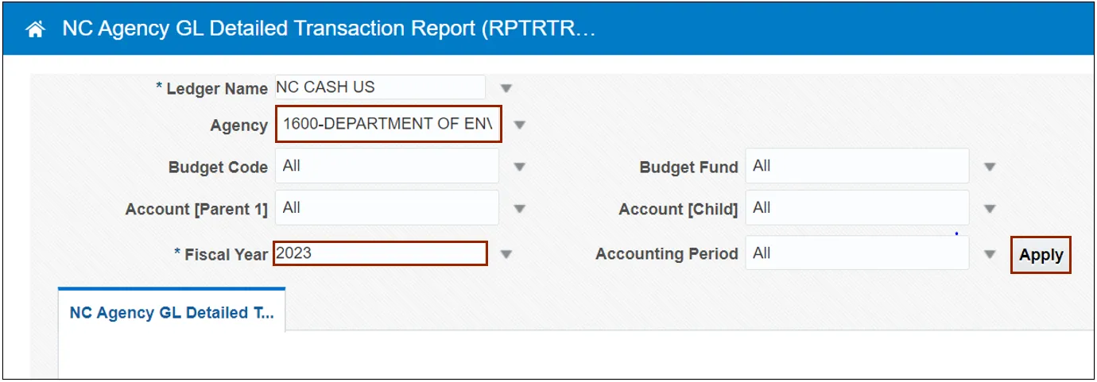
Task: Expand the Budget Fund dropdown arrow
Action: point(990,167)
